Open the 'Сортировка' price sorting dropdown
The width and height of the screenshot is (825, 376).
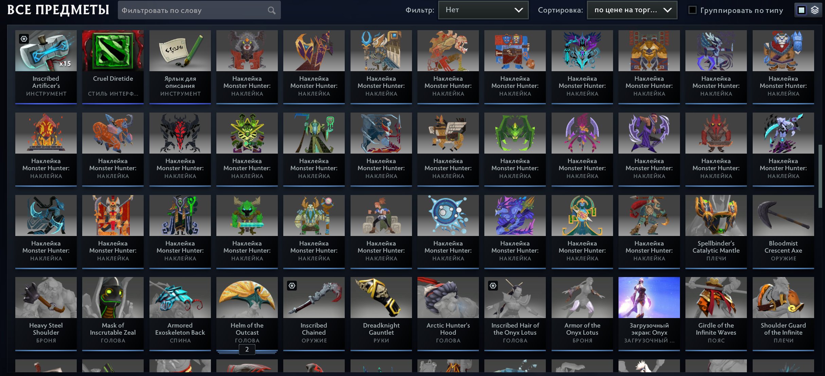tap(632, 10)
